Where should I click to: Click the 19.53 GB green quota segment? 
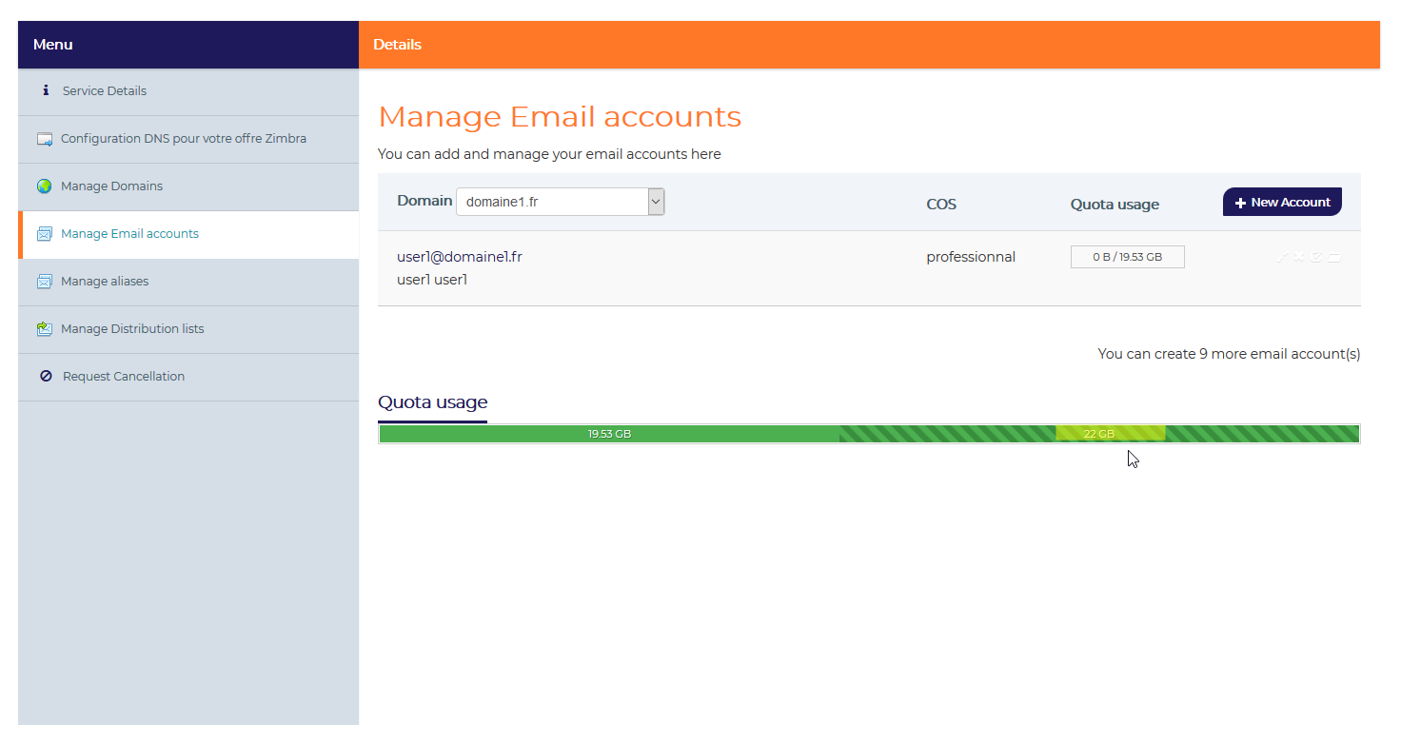tap(609, 434)
